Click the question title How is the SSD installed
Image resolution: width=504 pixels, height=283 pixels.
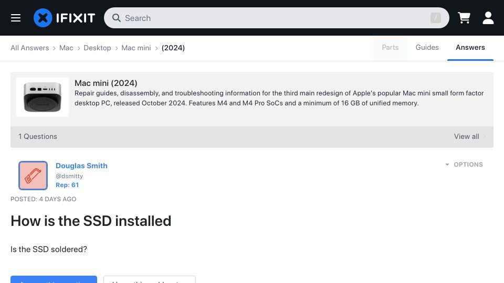tap(91, 221)
